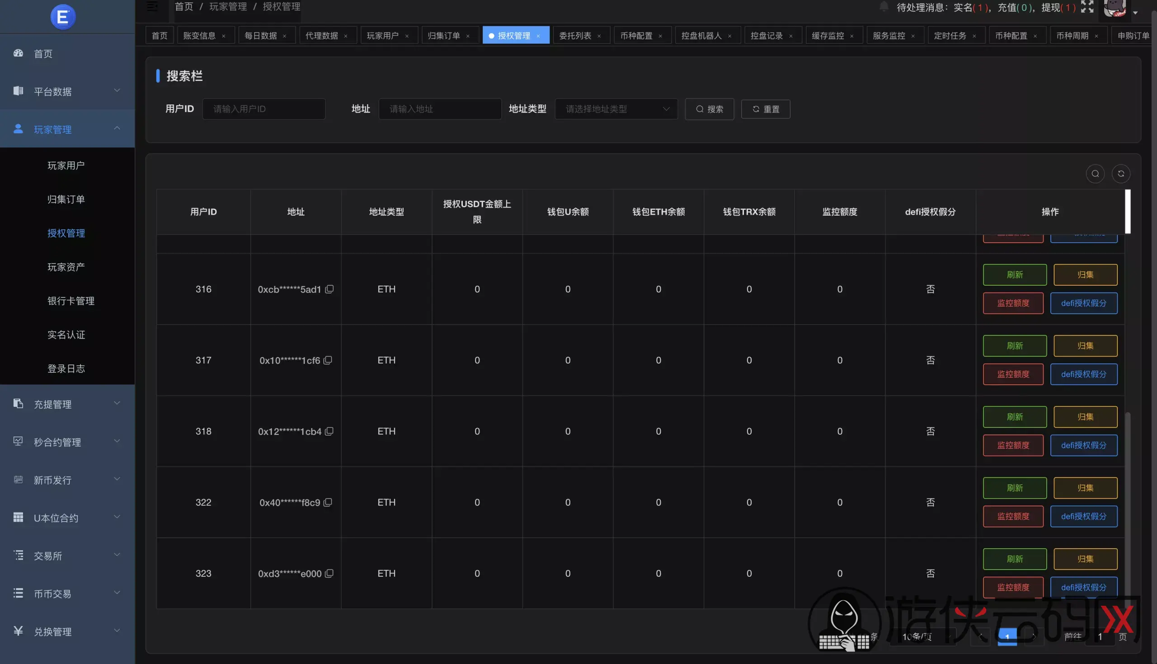Switch to the 控盘机器人 tab
This screenshot has width=1157, height=664.
[x=701, y=36]
